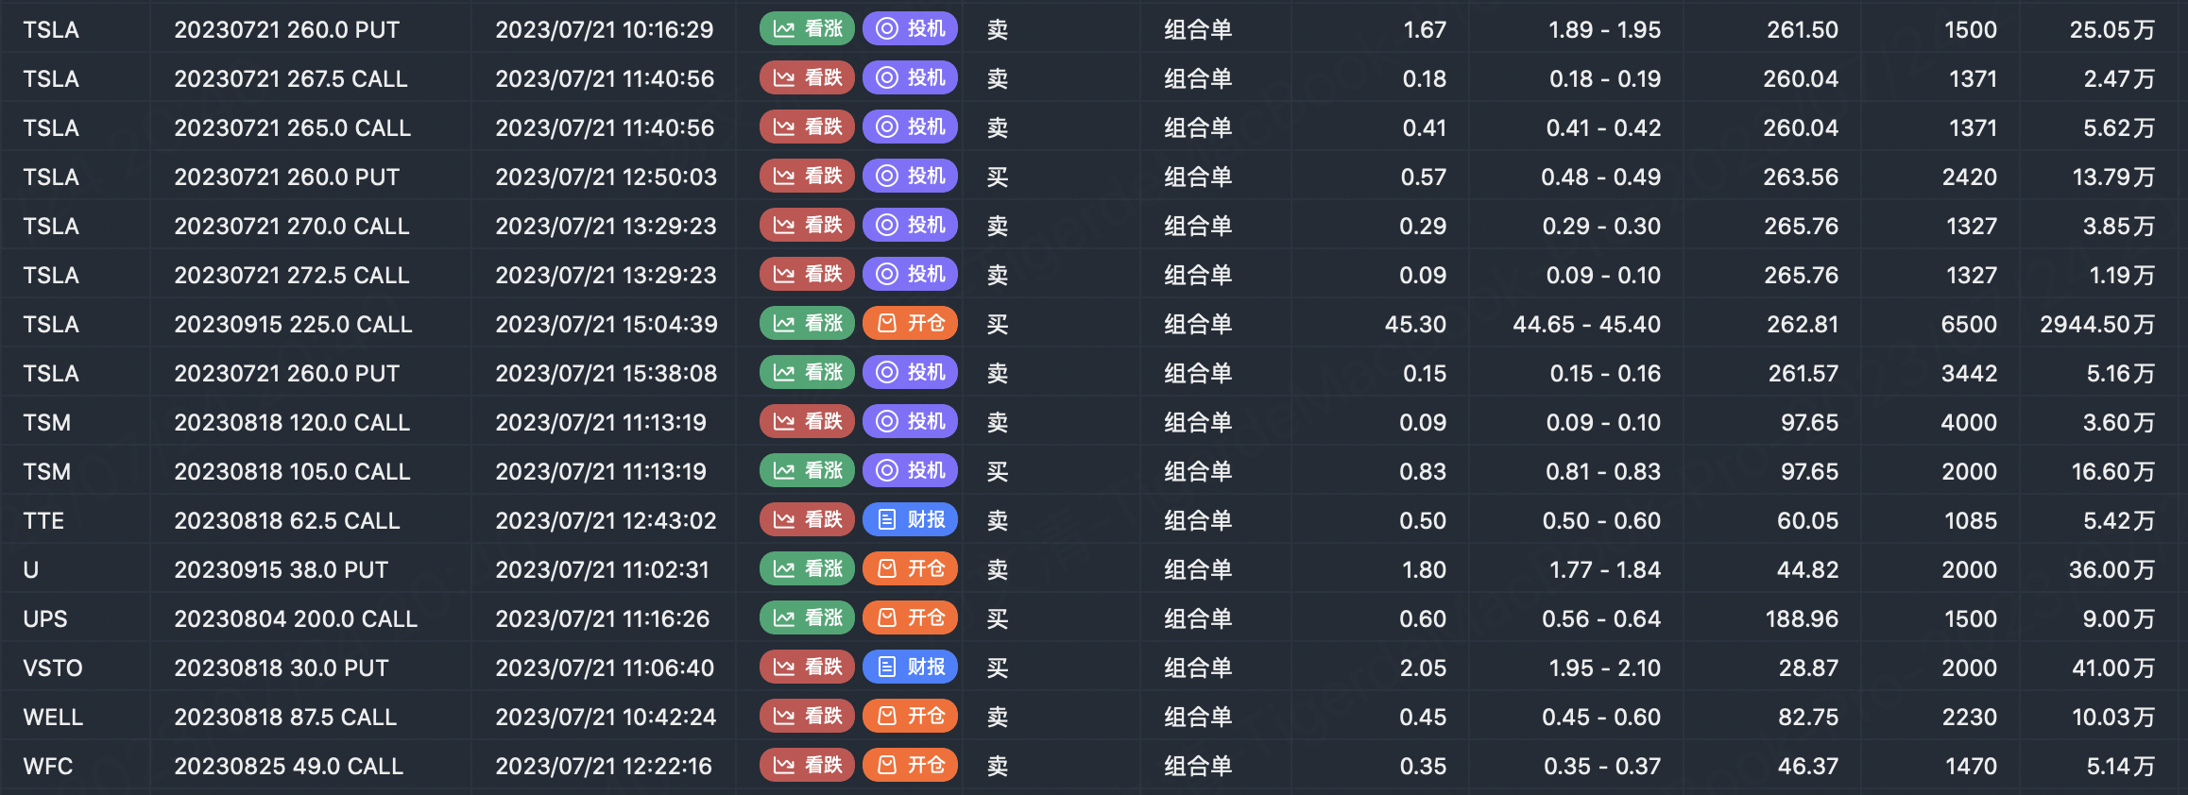Click contract '20230825 49.0 CALL'
The height and width of the screenshot is (795, 2188).
coord(289,766)
